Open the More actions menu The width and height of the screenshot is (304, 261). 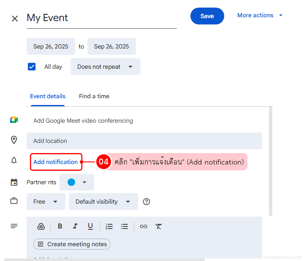(x=260, y=16)
